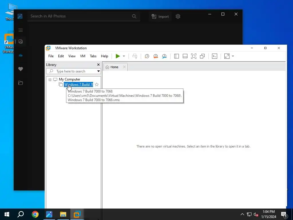The image size is (293, 220).
Task: Open the Edit menu in VMware
Action: click(x=61, y=56)
